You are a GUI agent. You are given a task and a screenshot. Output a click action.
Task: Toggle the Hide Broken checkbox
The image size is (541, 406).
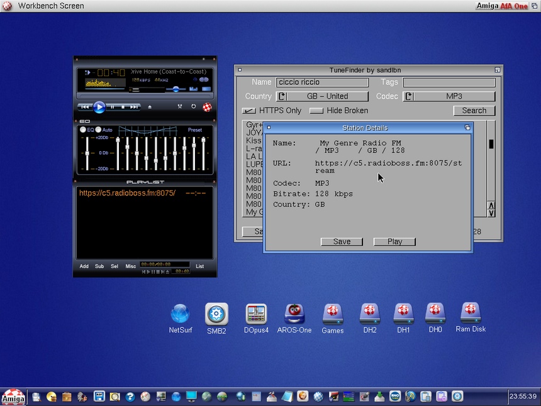[x=316, y=111]
